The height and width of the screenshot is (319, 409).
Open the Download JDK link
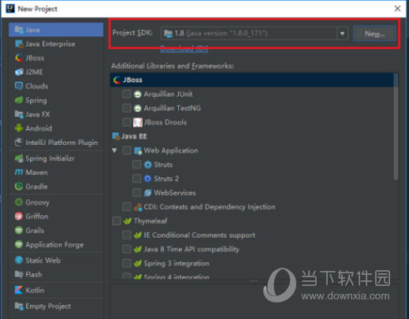[184, 49]
